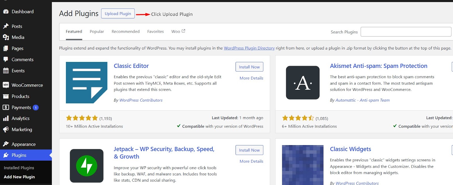Install the Jetpack plugin
The image size is (453, 185).
(x=249, y=150)
